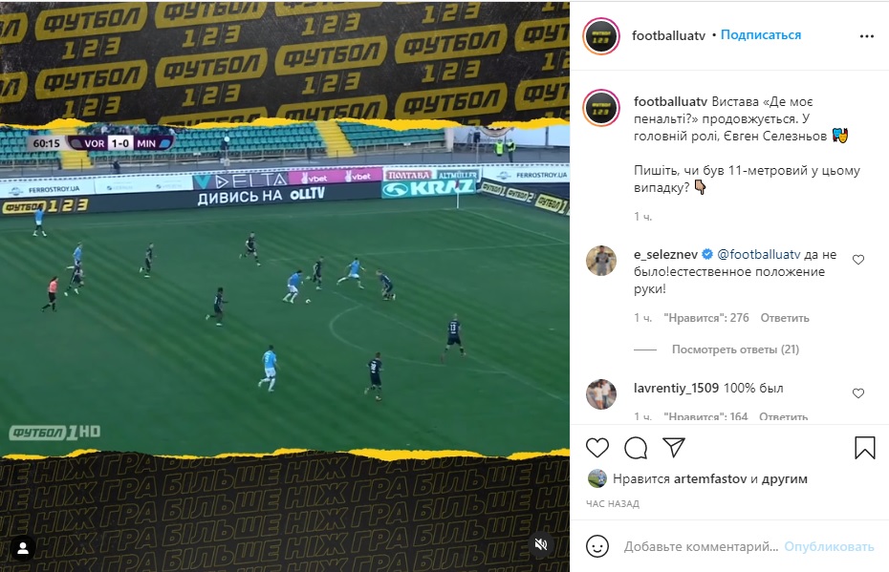Expand replies with Посмотреть ответы (21)
This screenshot has height=572, width=889.
coord(735,350)
